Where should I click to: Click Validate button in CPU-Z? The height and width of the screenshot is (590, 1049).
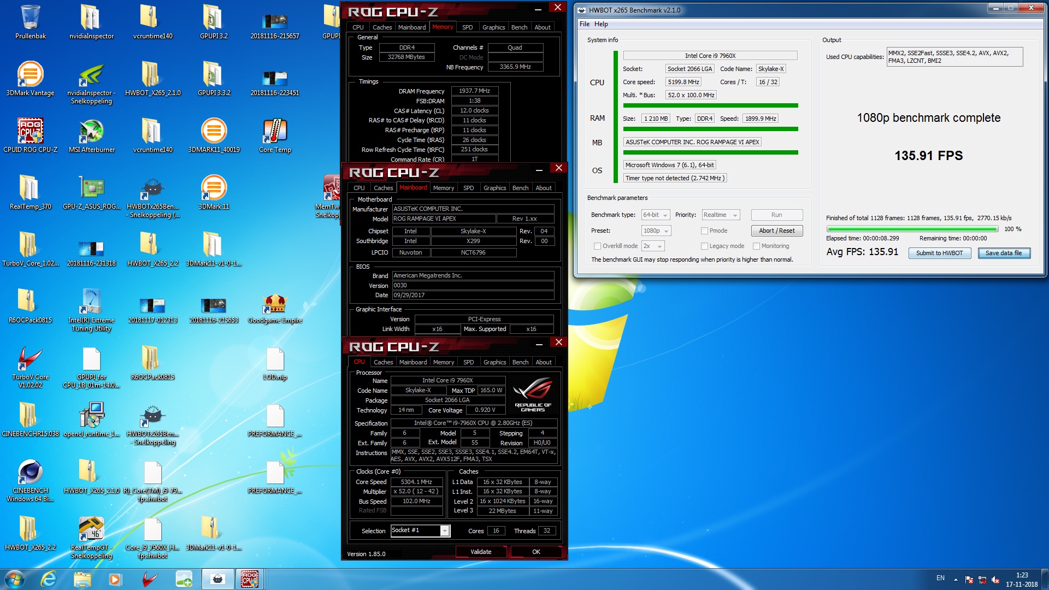click(481, 552)
